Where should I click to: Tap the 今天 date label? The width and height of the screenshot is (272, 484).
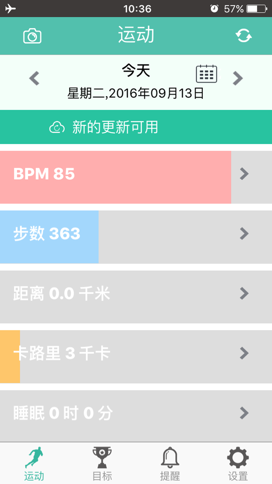(x=136, y=71)
